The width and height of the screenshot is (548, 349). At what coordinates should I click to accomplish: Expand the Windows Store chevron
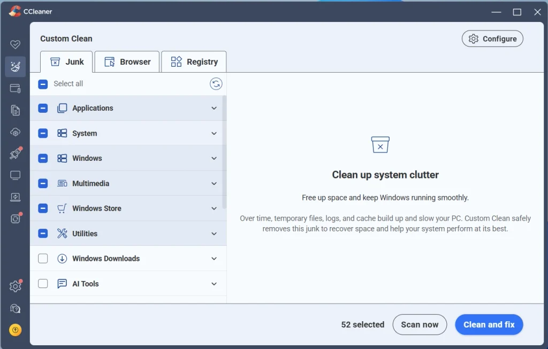click(x=214, y=208)
